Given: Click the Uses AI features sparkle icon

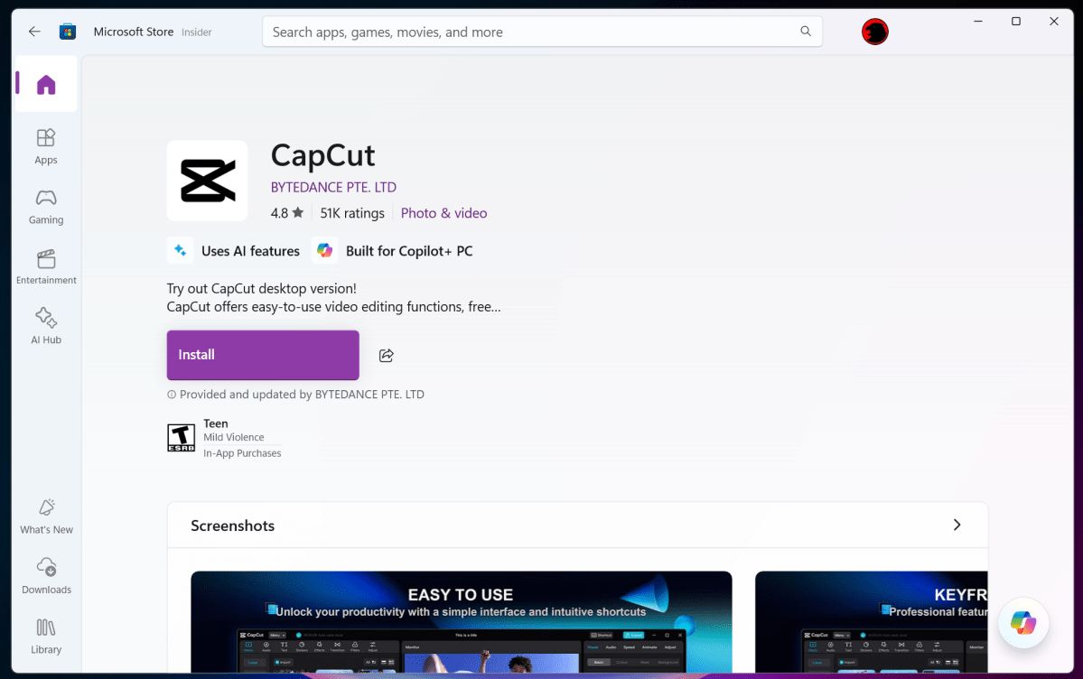Looking at the screenshot, I should pyautogui.click(x=181, y=250).
